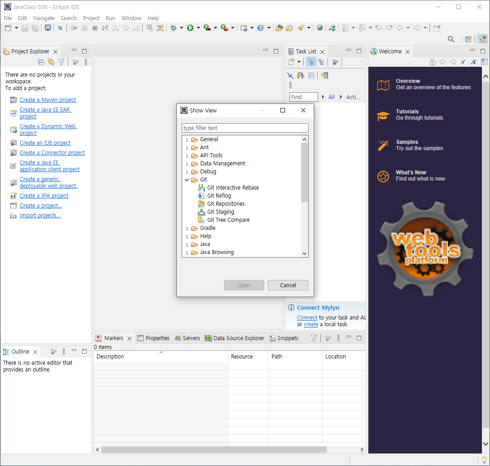Screen dimensions: 490x466
Task: Select Git Staging in the view list
Action: (221, 212)
